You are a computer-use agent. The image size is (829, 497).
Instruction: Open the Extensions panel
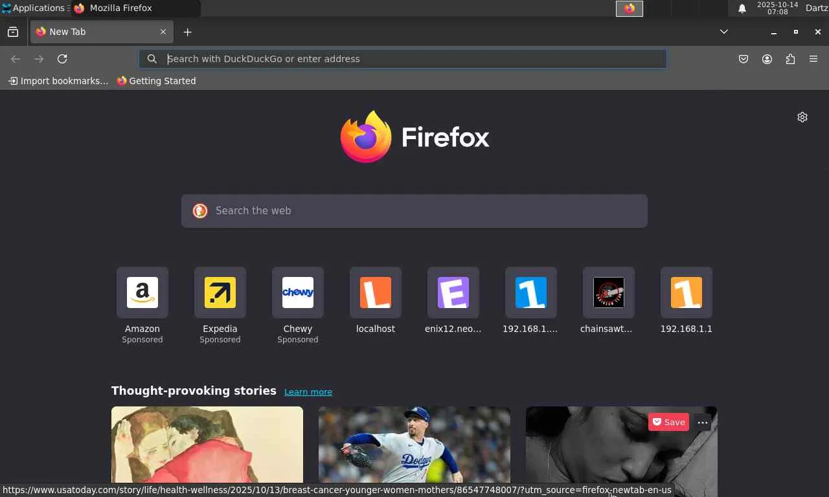pyautogui.click(x=790, y=59)
